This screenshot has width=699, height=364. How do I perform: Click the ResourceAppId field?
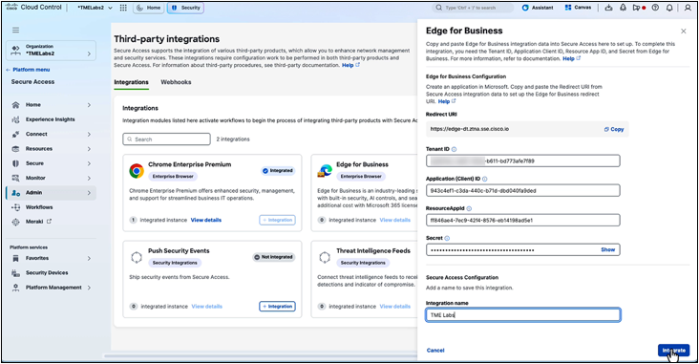click(523, 221)
